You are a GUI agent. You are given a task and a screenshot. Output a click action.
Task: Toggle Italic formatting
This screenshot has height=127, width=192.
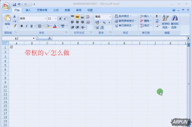(x=26, y=26)
